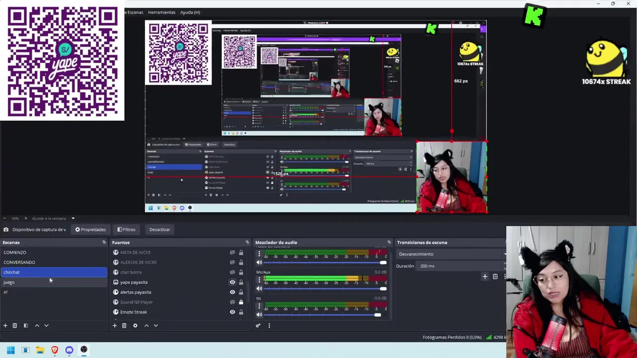Open Propiedades for selected source
The height and width of the screenshot is (358, 637).
(x=91, y=230)
